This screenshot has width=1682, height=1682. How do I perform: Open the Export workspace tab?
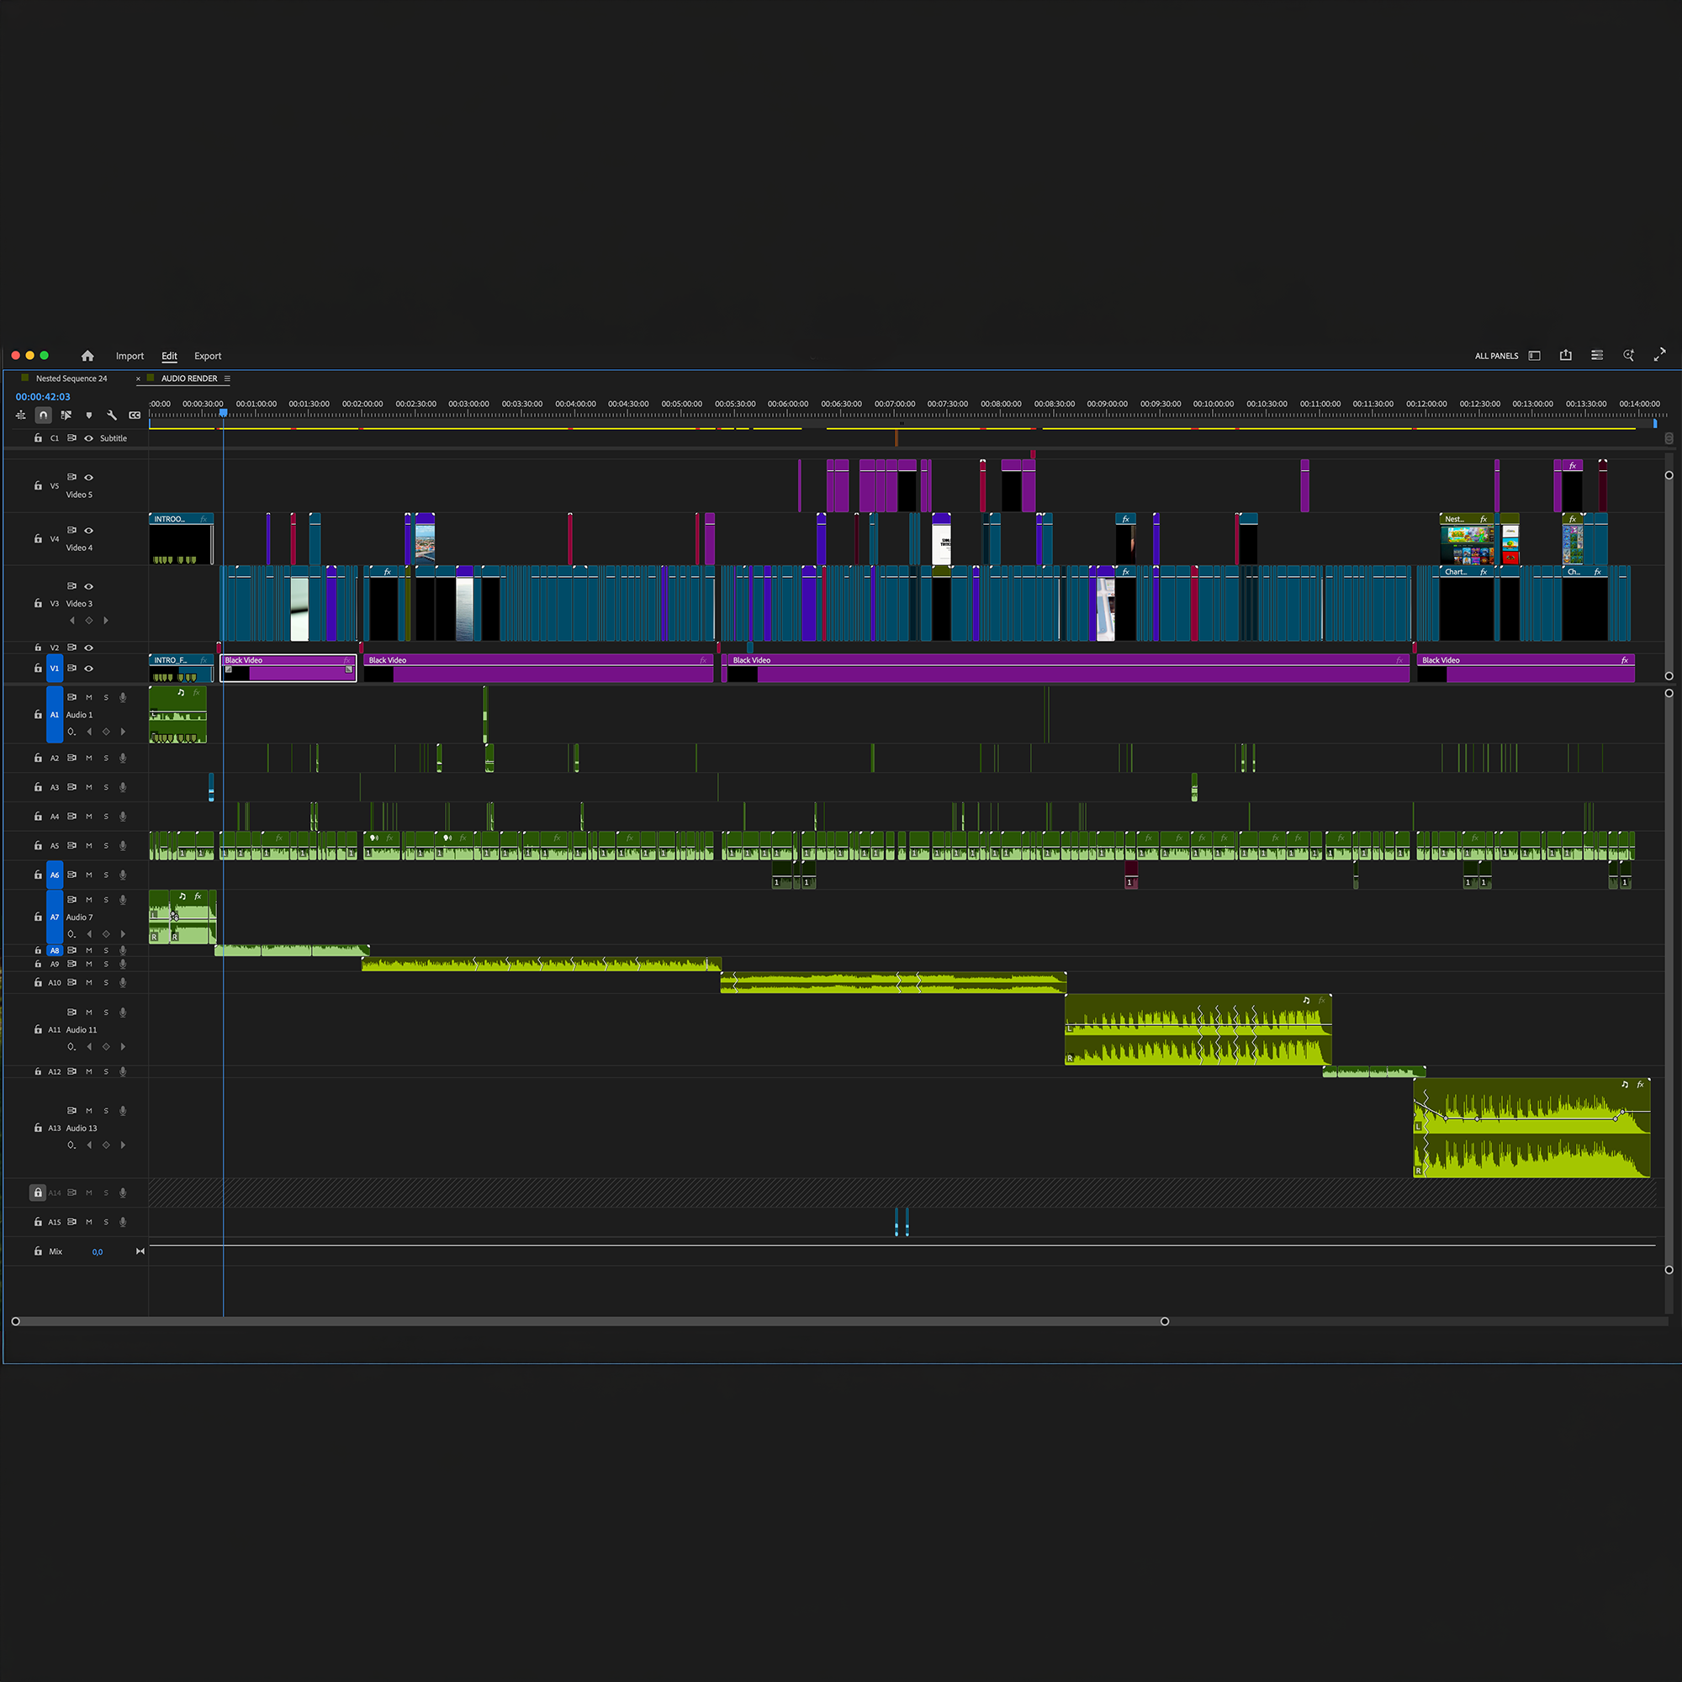207,356
